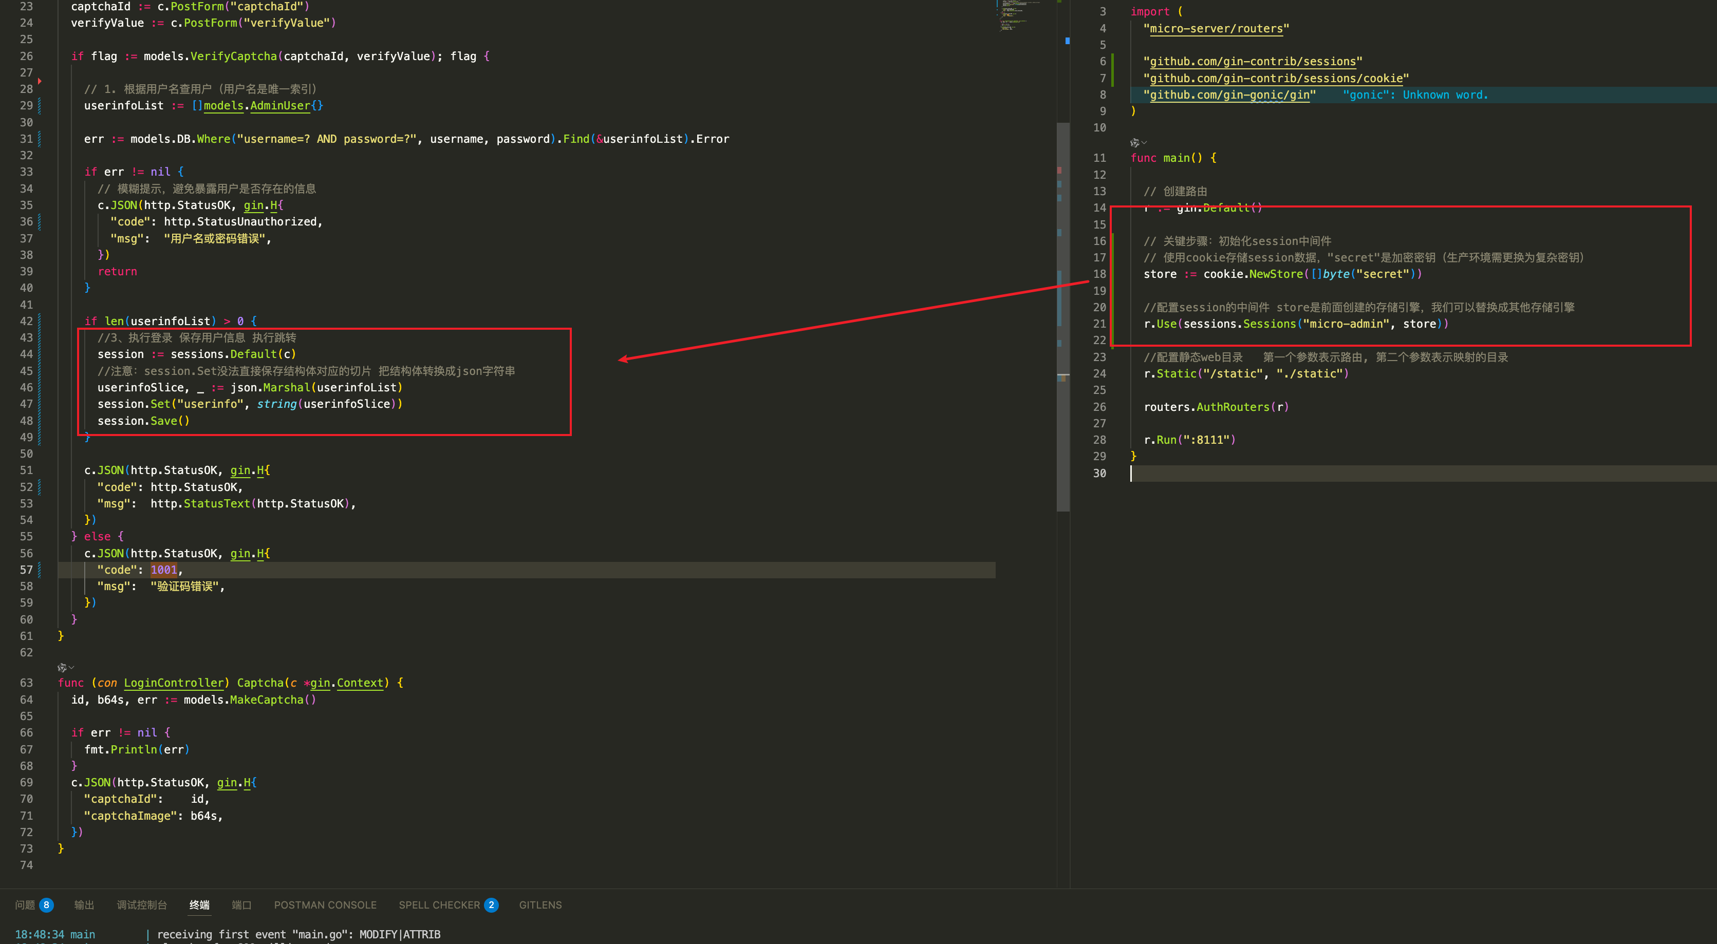The image size is (1717, 944).
Task: Open the SPELL CHECKER panel tab
Action: (439, 904)
